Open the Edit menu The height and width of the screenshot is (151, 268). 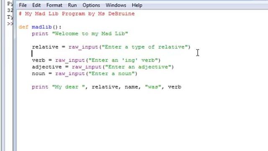36,5
